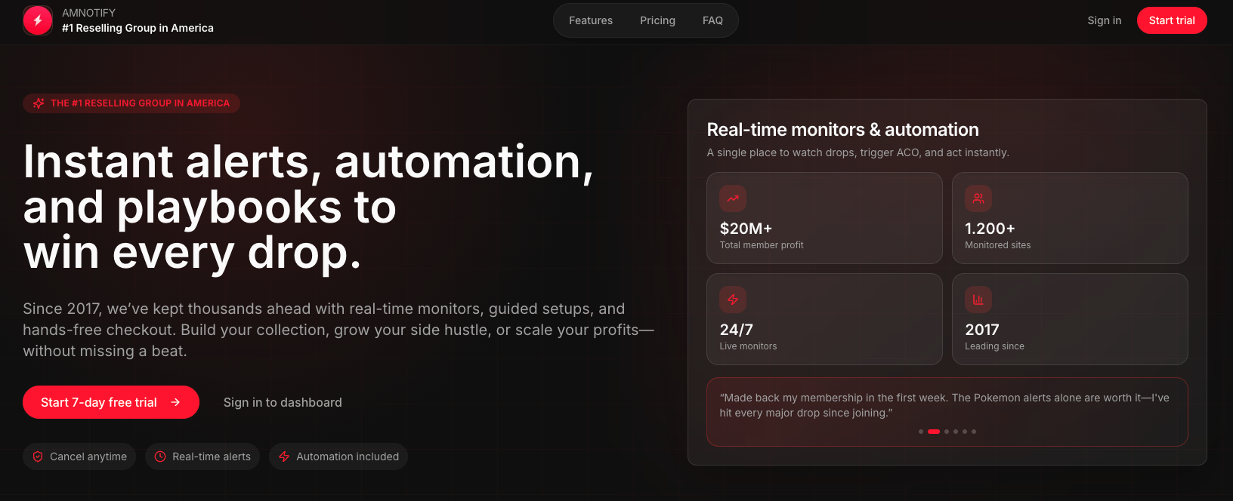Click the Cancel anytime chip

click(x=79, y=456)
